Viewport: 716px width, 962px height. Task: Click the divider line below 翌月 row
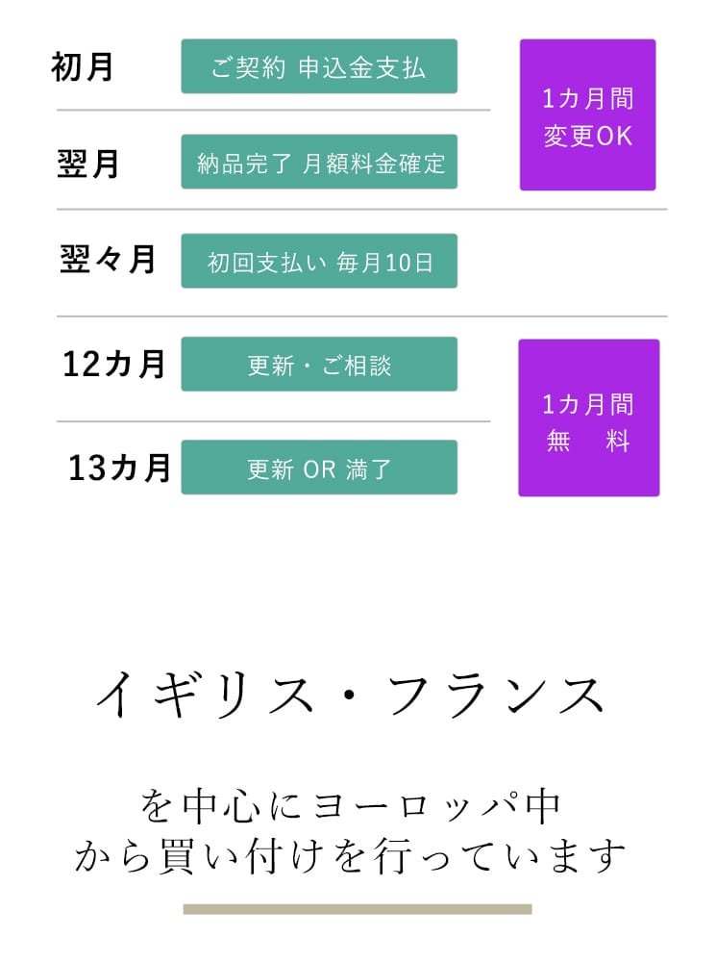coord(361,209)
